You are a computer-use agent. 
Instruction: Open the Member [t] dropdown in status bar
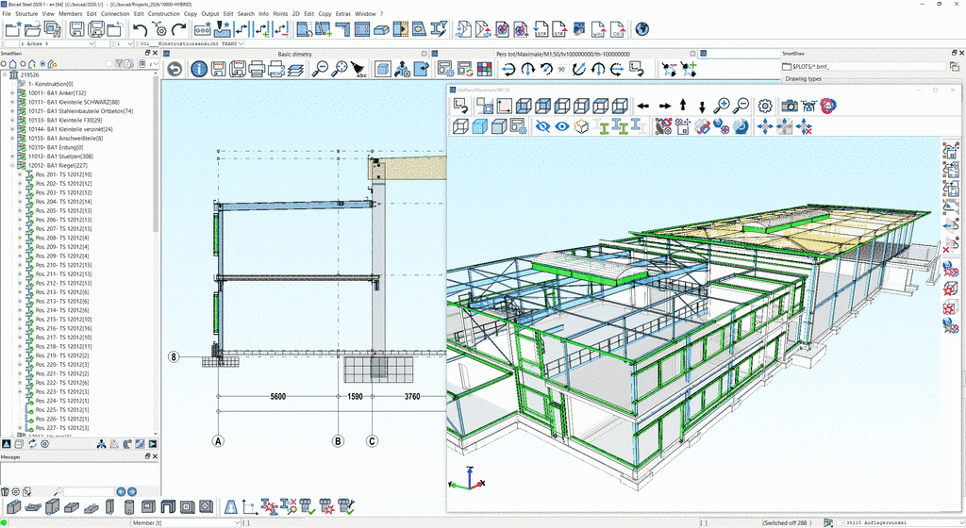pyautogui.click(x=236, y=521)
